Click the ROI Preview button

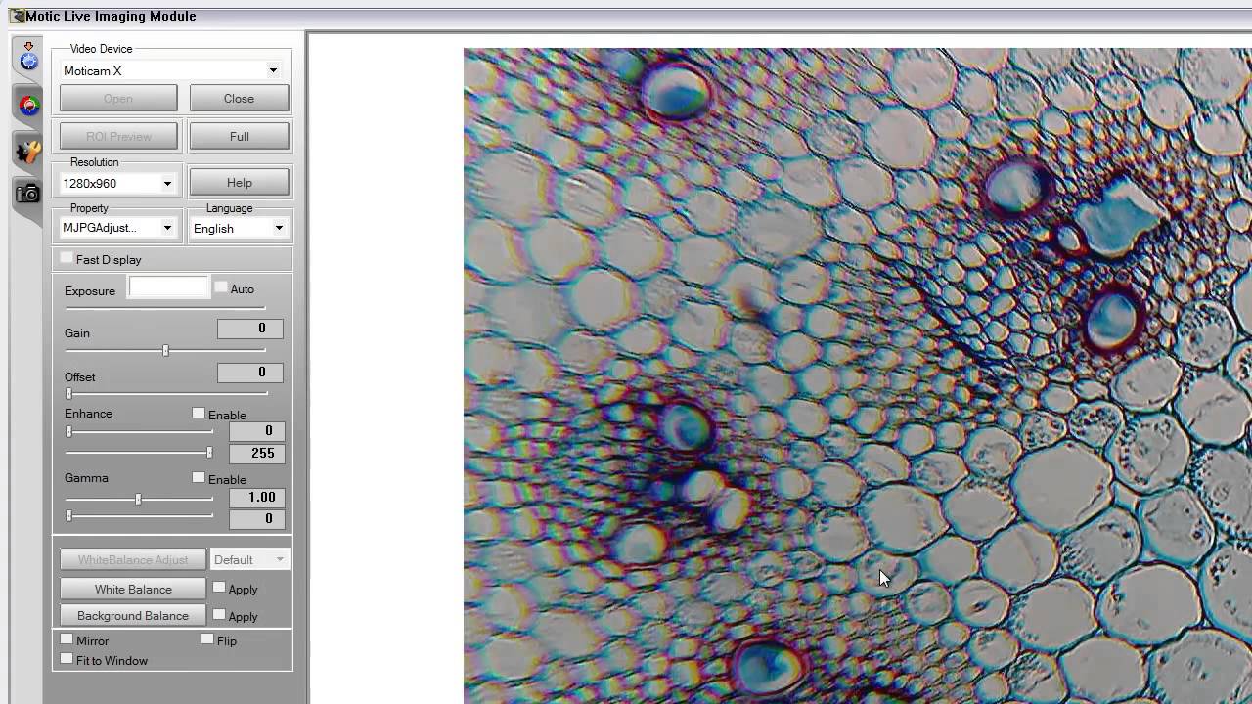tap(118, 136)
